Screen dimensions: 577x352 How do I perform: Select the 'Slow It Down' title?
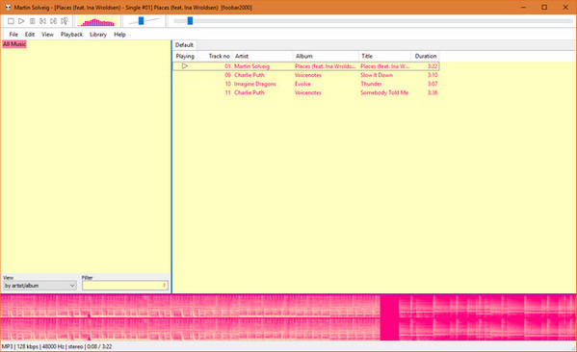(x=377, y=75)
